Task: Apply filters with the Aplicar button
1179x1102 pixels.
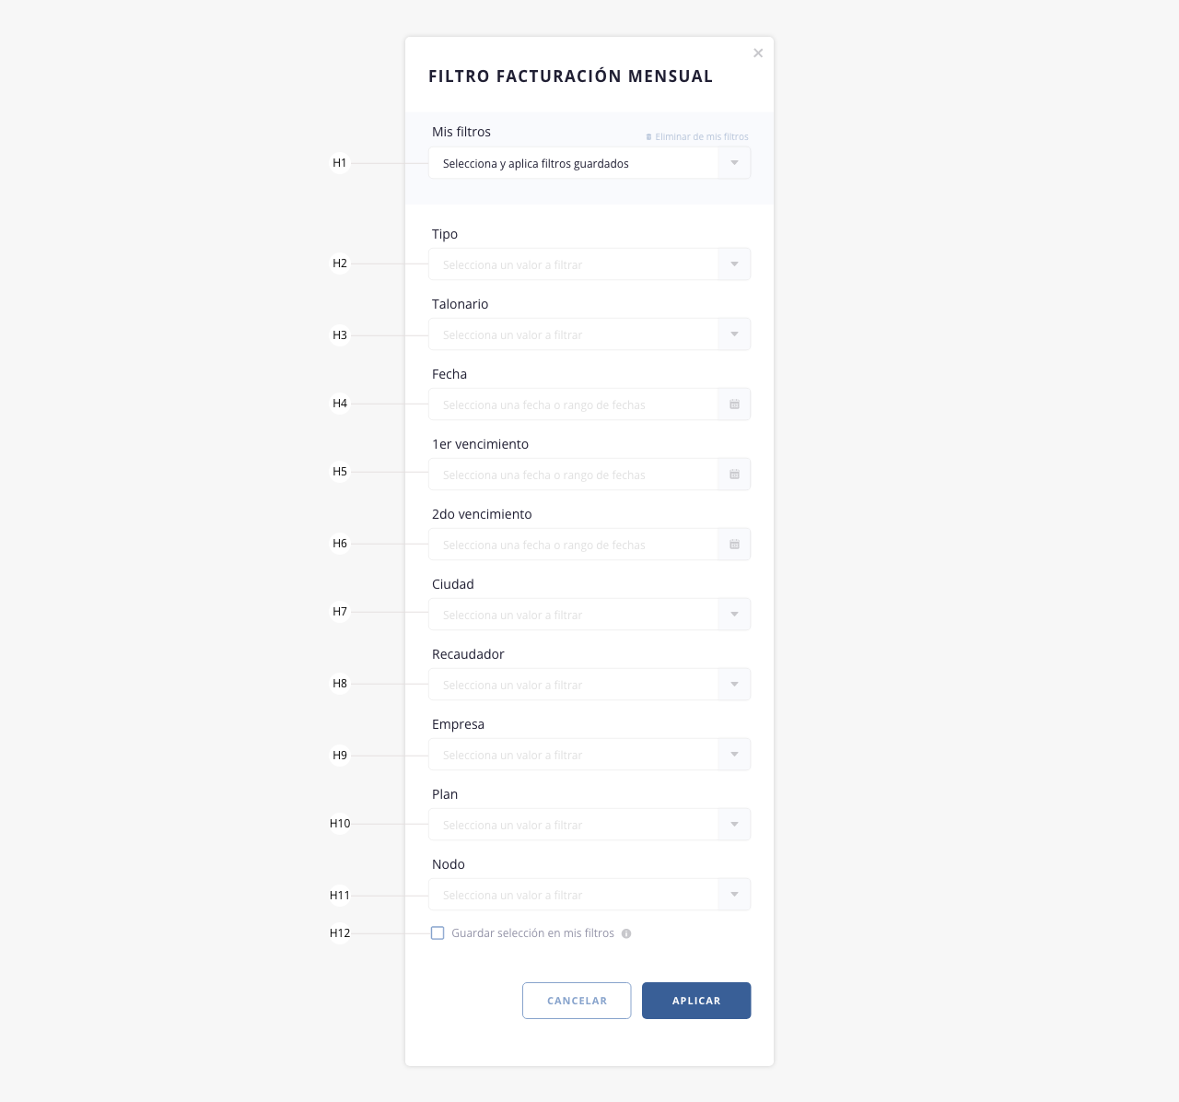Action: (696, 1001)
